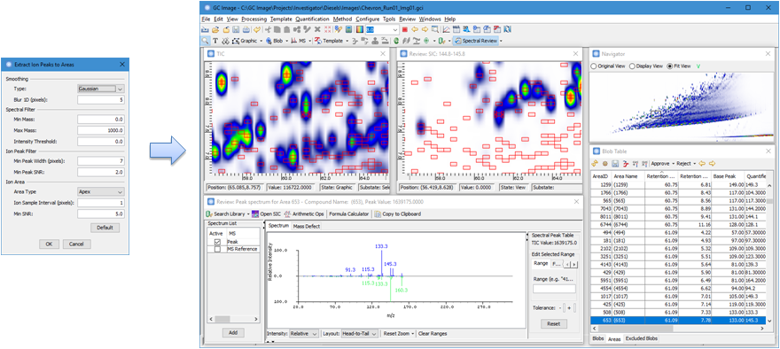Click Add button under Spectrum List
780x349 pixels.
coord(233,332)
